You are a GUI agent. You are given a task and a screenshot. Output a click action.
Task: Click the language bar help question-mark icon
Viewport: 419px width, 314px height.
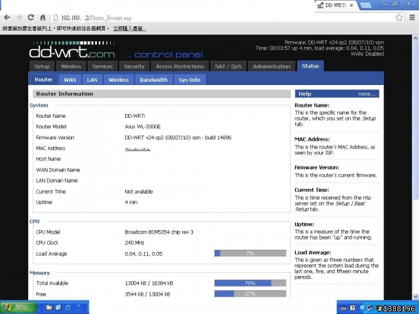[x=352, y=308]
